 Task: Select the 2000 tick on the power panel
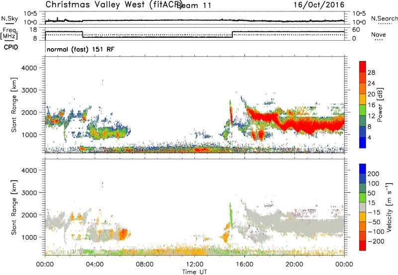[x=29, y=112]
